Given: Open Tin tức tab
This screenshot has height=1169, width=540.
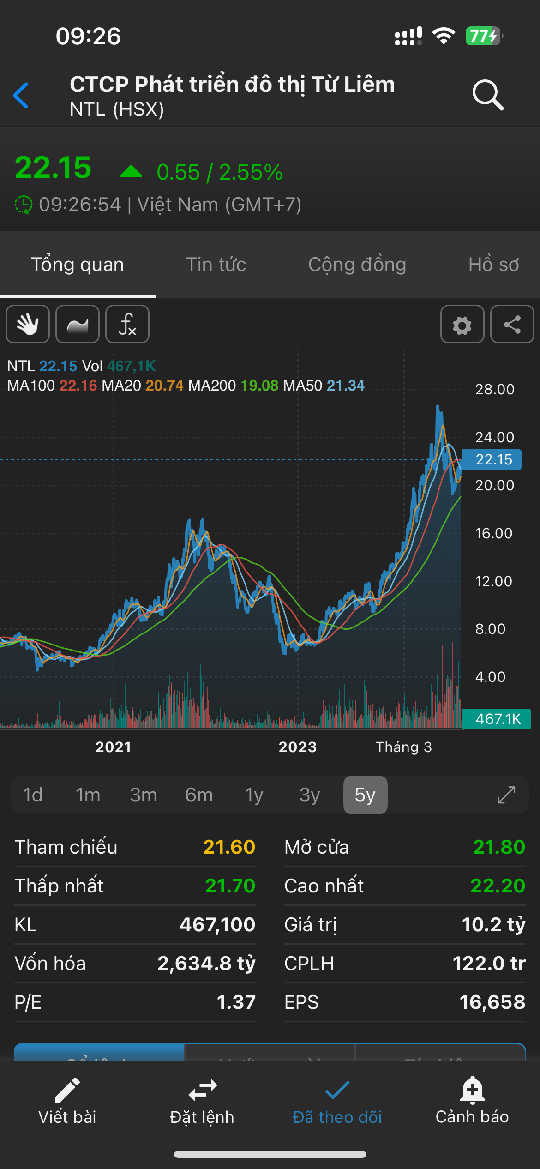Looking at the screenshot, I should coord(216,265).
